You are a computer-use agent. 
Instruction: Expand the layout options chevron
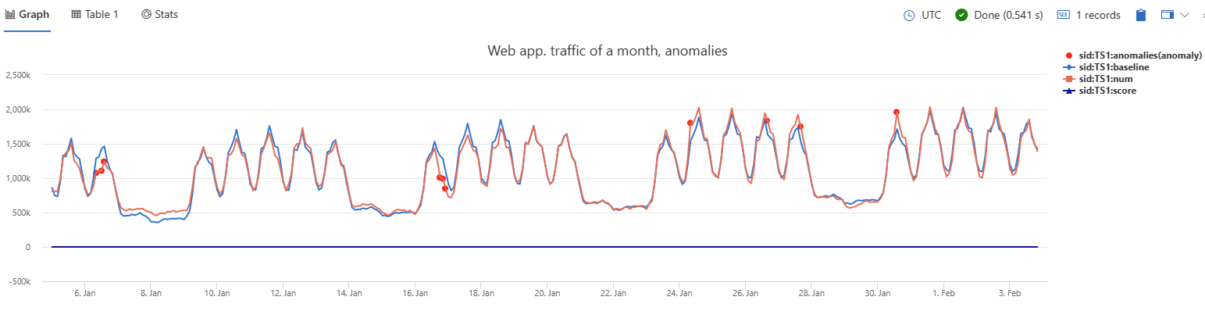click(1184, 15)
